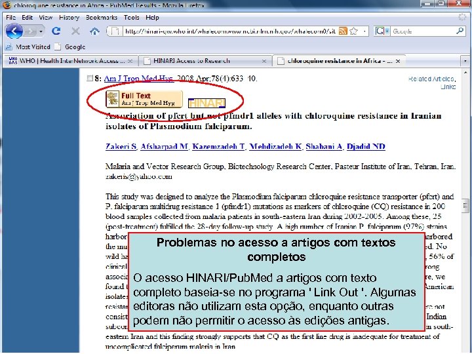This screenshot has height=354, width=472.
Task: Open the address bar history dropdown
Action: click(364, 31)
